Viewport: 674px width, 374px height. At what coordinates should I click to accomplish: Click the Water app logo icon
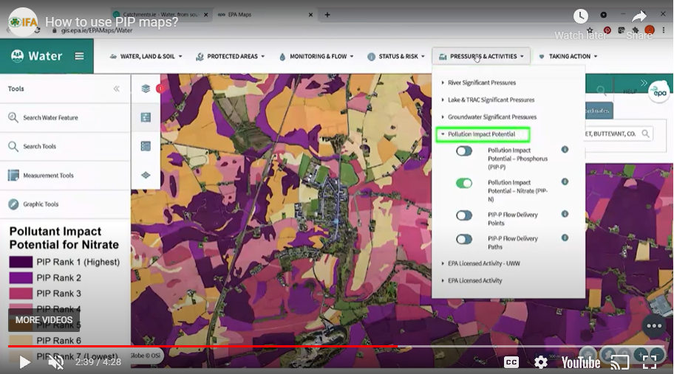(x=17, y=56)
